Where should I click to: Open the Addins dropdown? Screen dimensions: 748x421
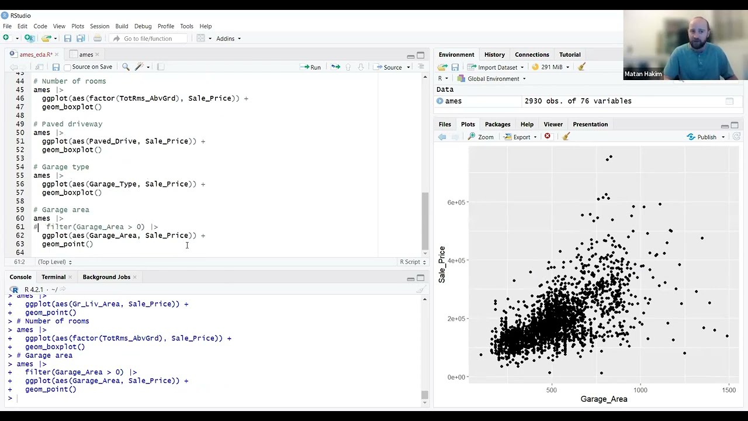point(228,39)
